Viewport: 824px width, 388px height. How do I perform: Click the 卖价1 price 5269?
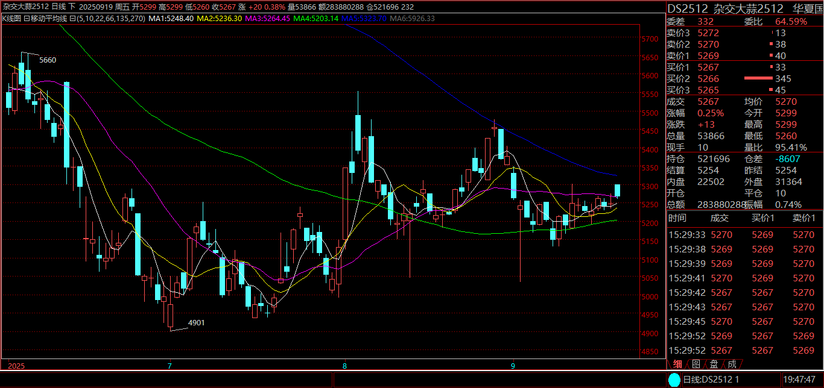click(708, 55)
